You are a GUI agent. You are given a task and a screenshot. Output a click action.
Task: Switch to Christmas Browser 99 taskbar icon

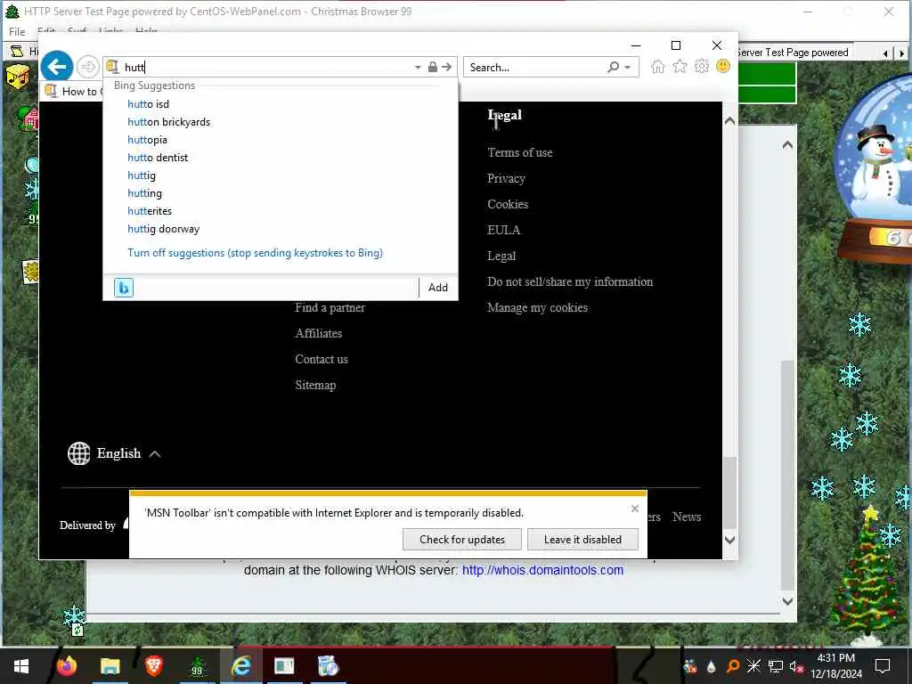click(x=198, y=666)
